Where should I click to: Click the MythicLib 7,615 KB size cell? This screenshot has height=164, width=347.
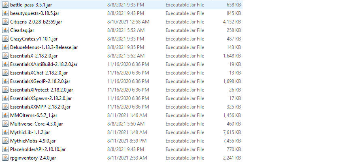pos(232,132)
